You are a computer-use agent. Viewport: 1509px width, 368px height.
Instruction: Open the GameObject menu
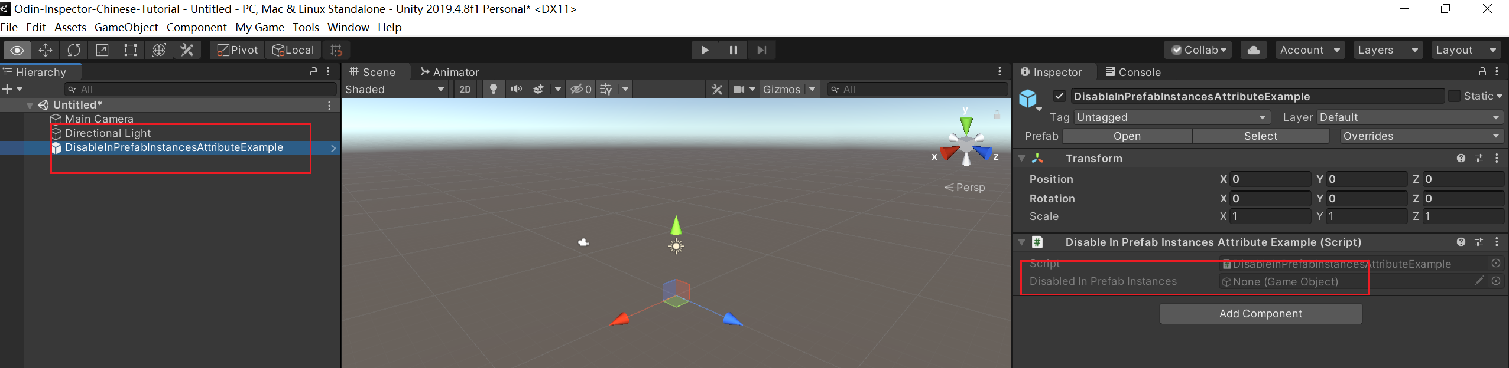coord(126,27)
